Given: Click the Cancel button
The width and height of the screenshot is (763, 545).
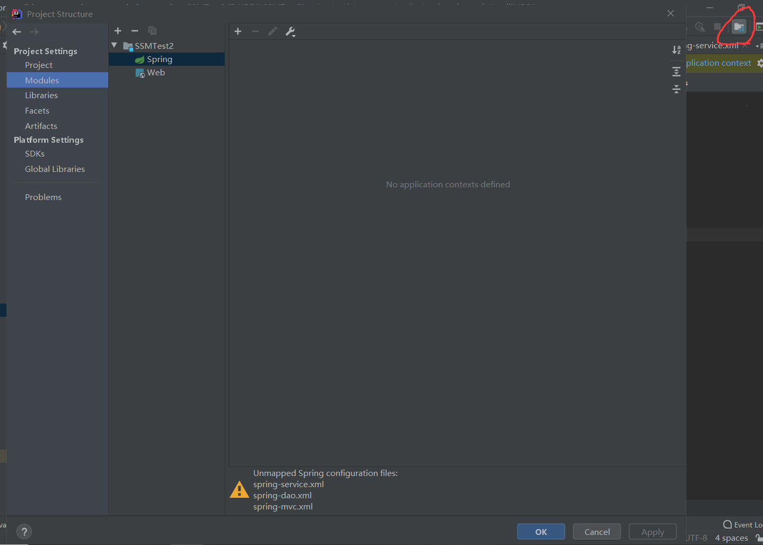Looking at the screenshot, I should tap(597, 532).
